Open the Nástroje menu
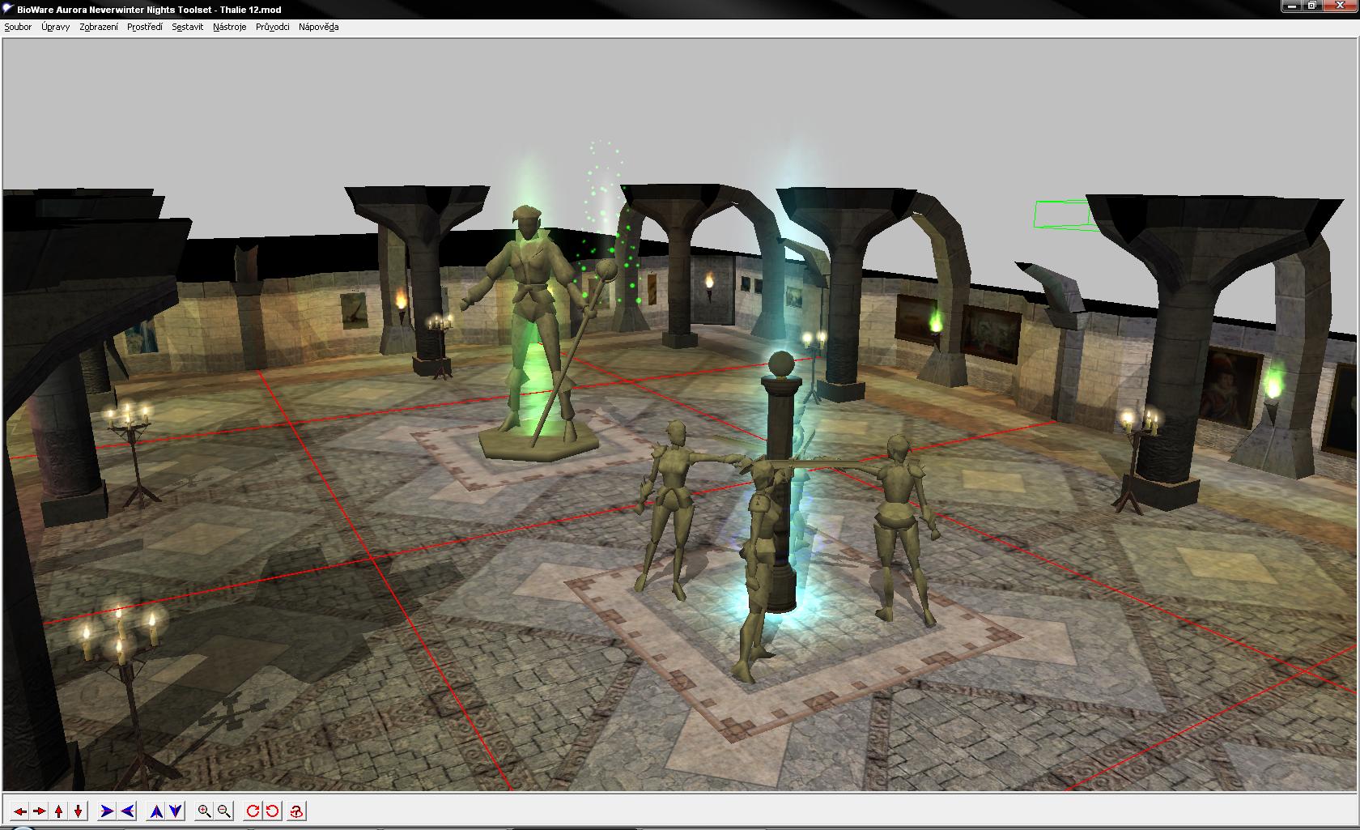The width and height of the screenshot is (1360, 830). [x=229, y=27]
